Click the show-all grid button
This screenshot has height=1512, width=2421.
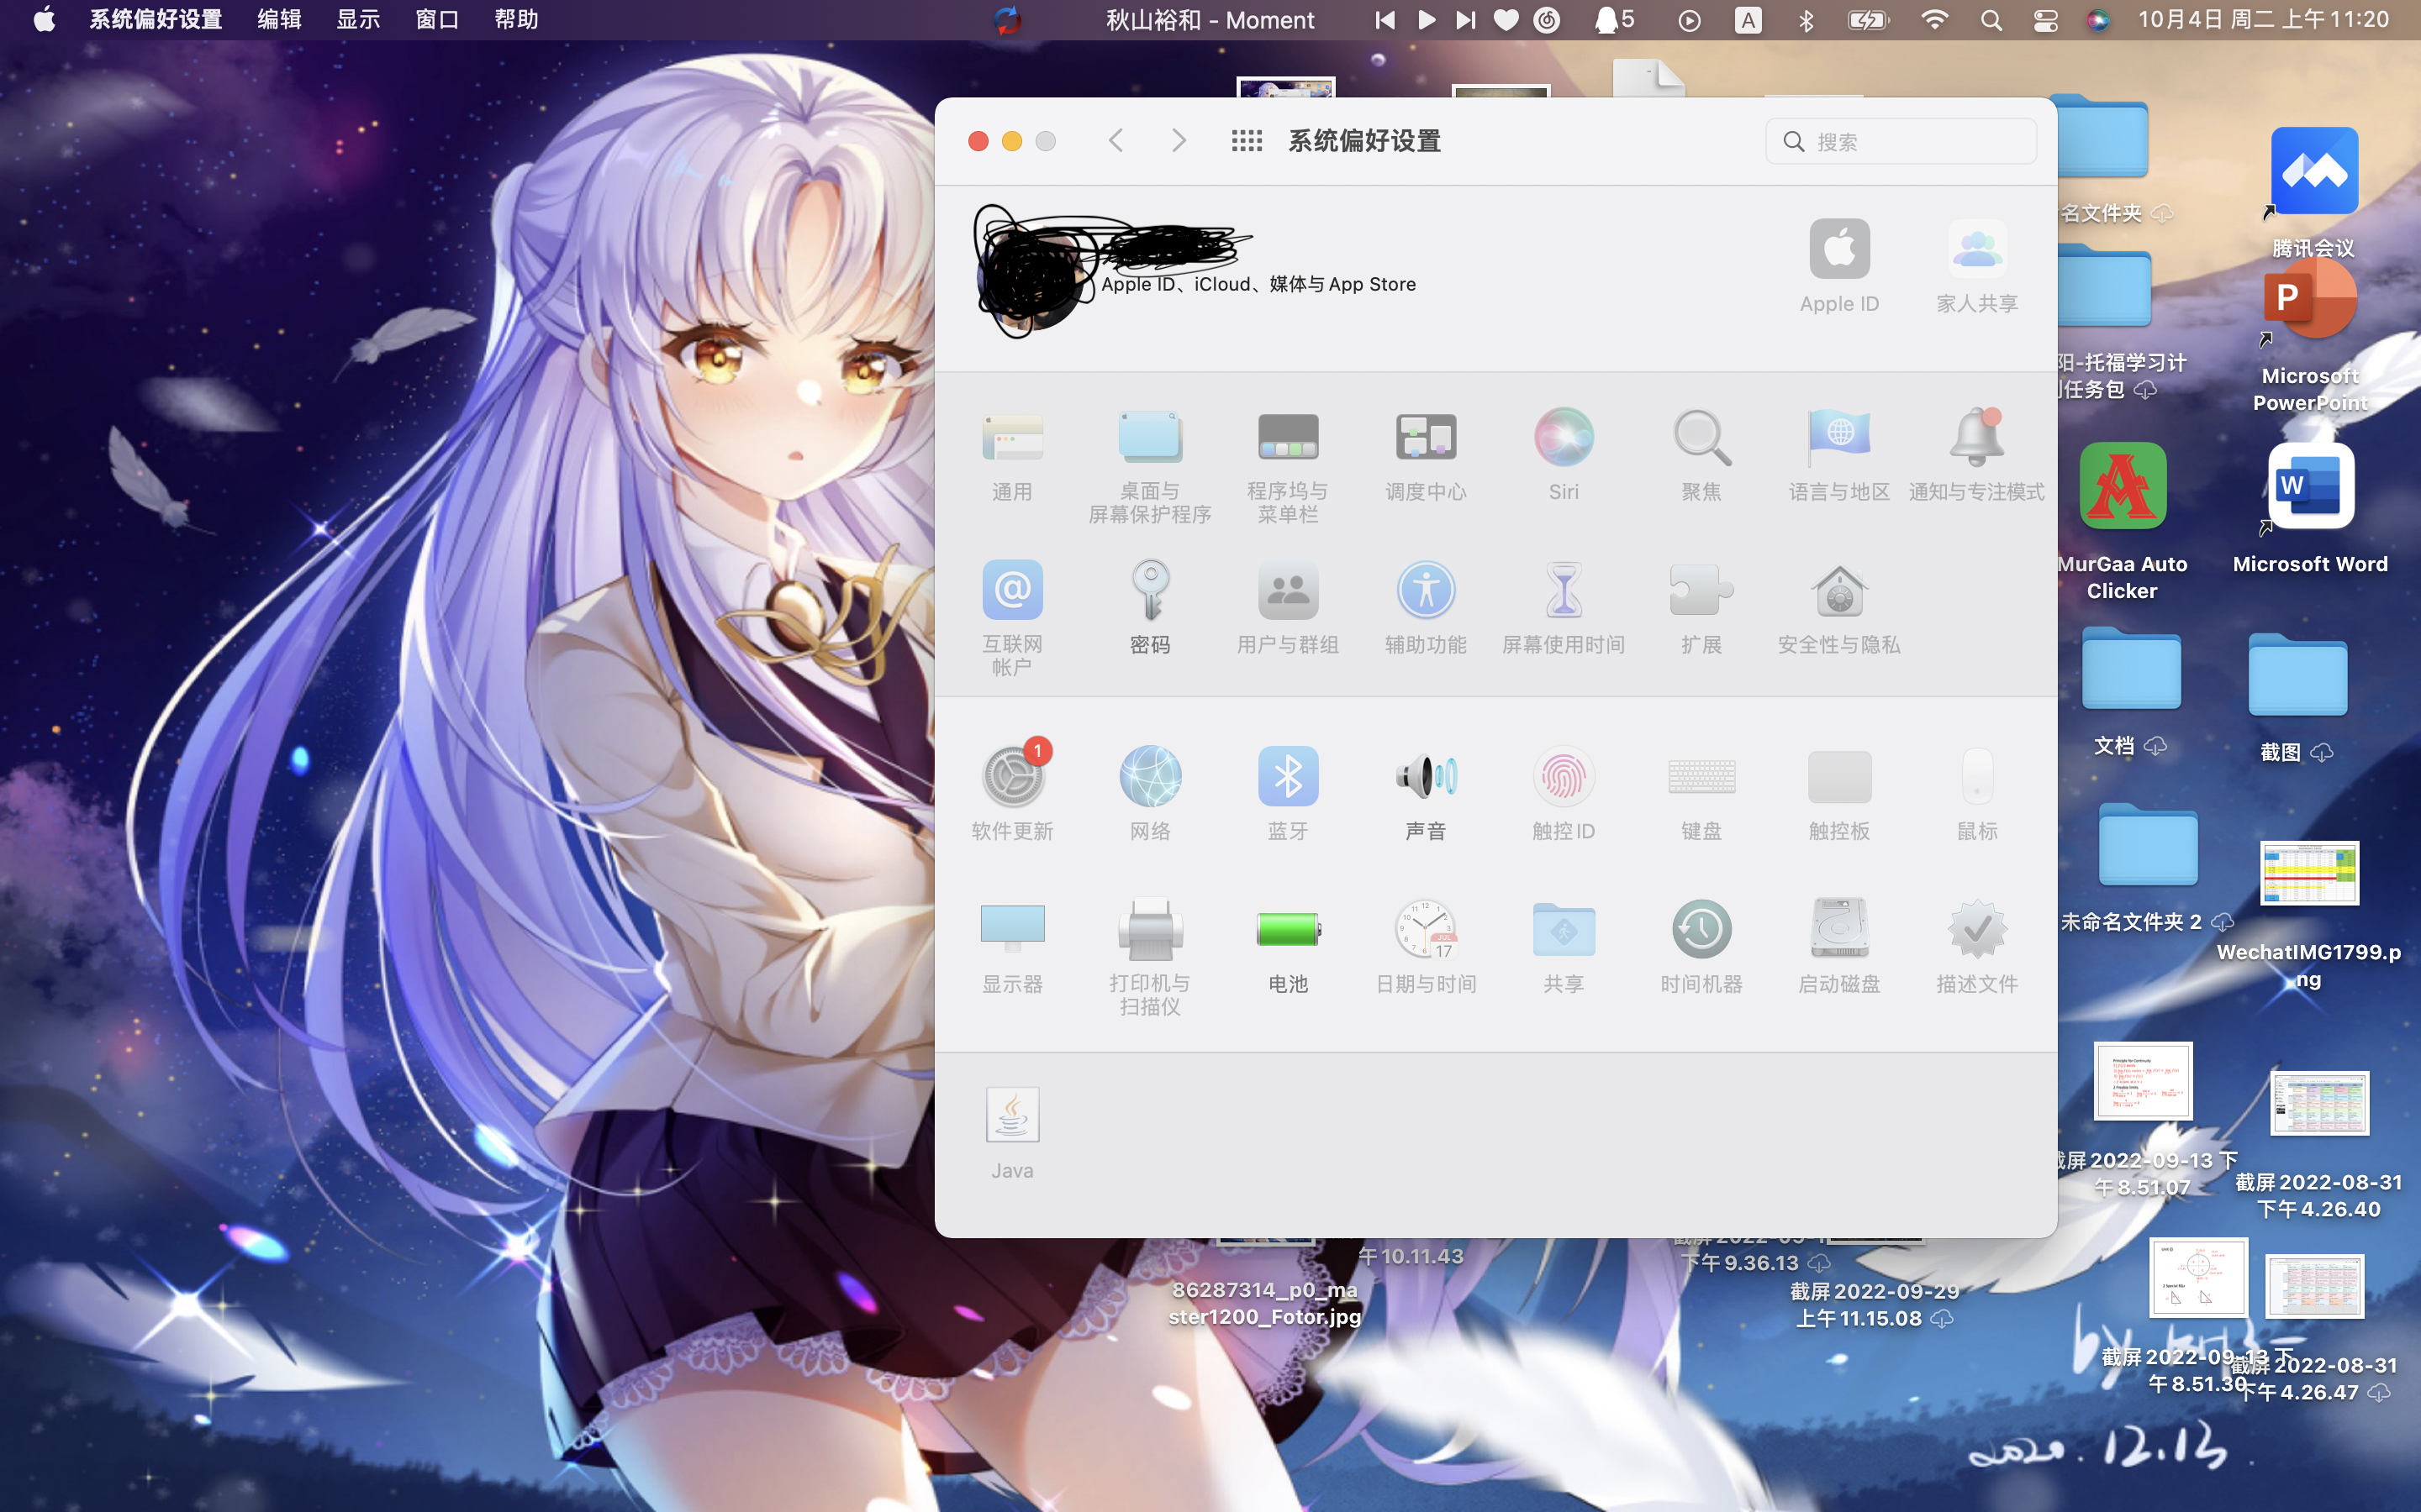tap(1247, 141)
